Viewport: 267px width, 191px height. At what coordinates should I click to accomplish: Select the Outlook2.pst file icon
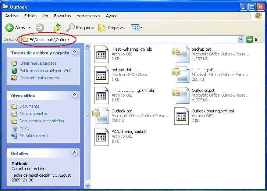pyautogui.click(x=181, y=95)
